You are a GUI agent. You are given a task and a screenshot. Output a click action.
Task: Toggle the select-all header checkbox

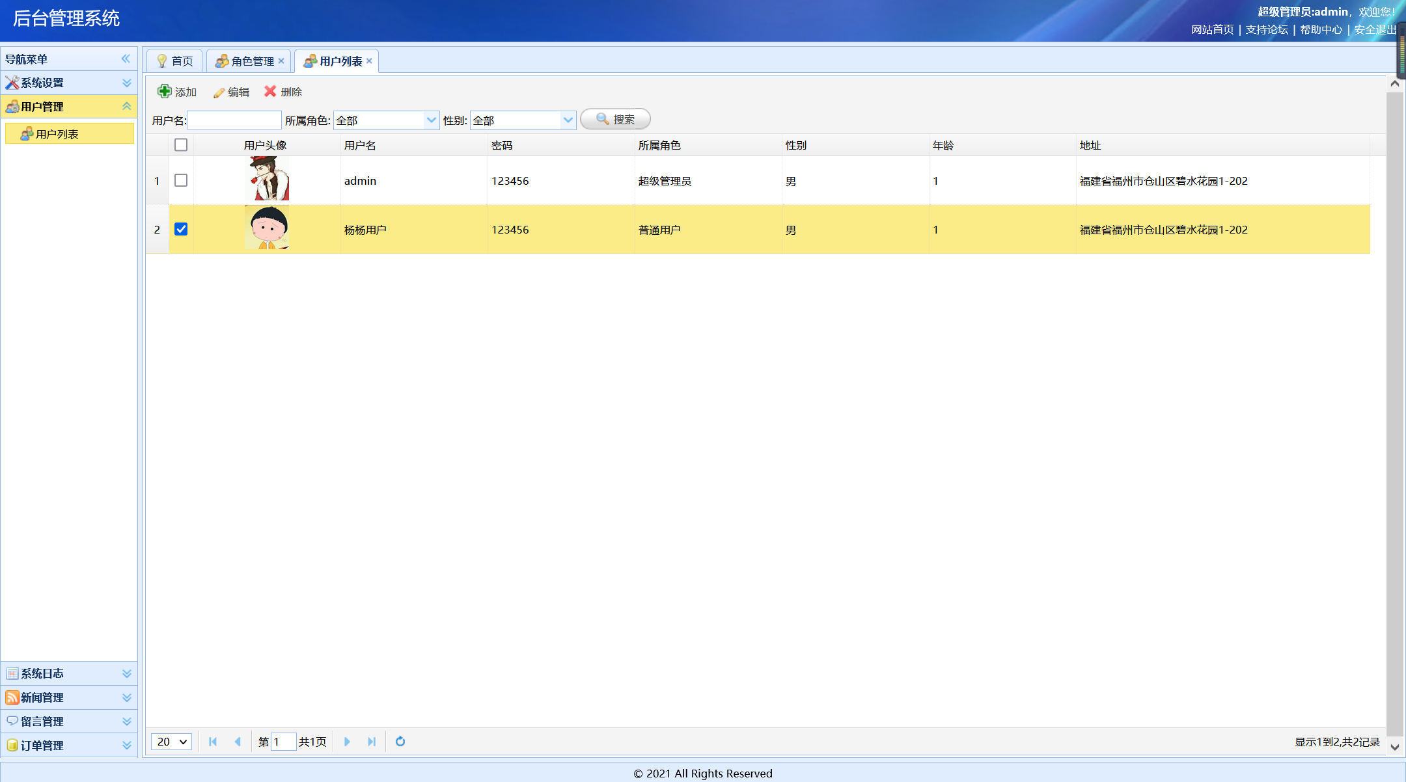181,144
